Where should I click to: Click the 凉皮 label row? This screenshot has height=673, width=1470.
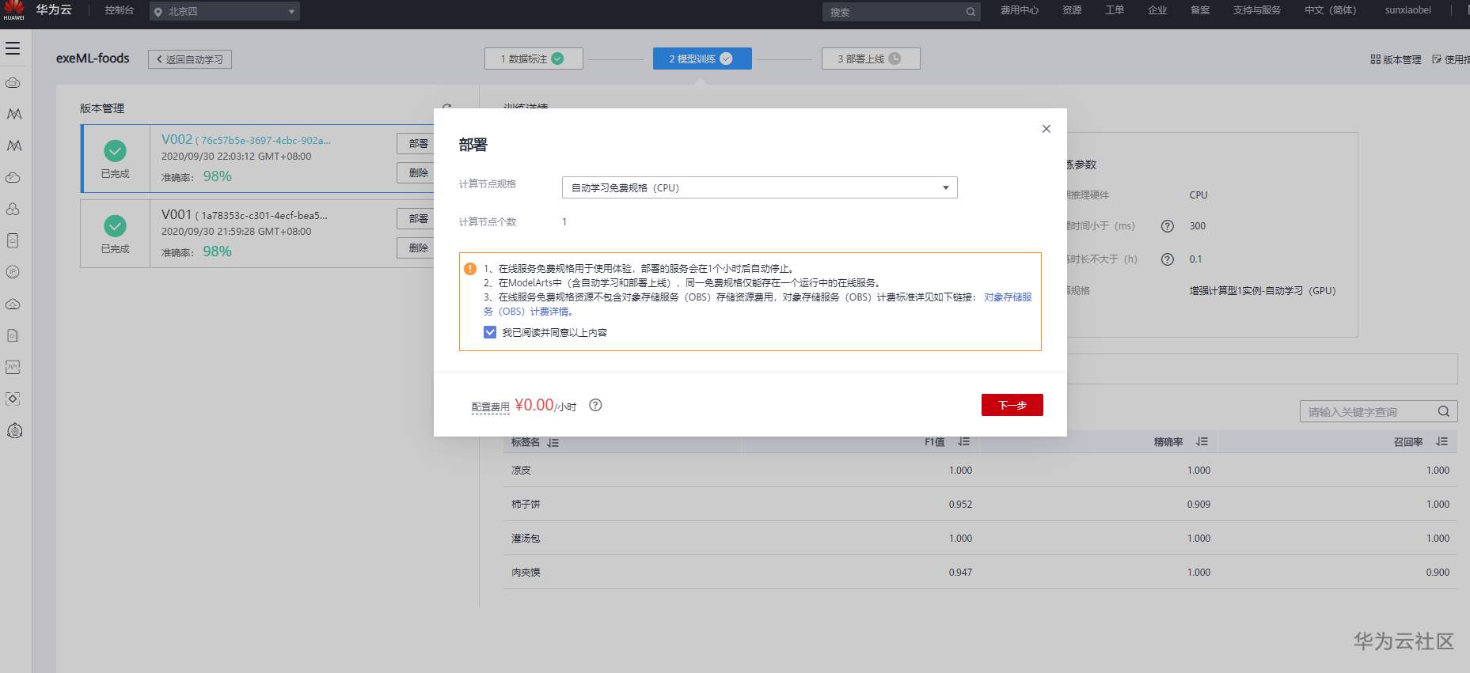(980, 470)
